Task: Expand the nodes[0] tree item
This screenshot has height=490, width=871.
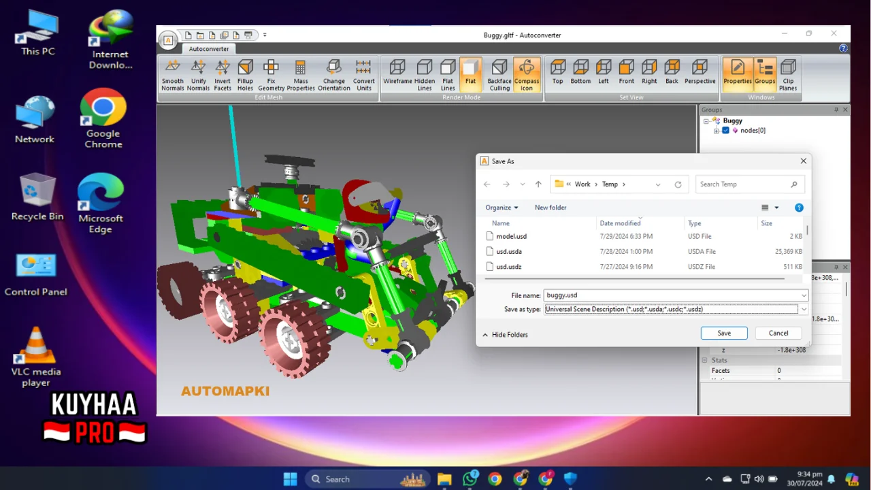Action: [716, 131]
